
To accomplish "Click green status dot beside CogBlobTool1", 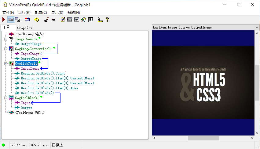I will coord(39,63).
